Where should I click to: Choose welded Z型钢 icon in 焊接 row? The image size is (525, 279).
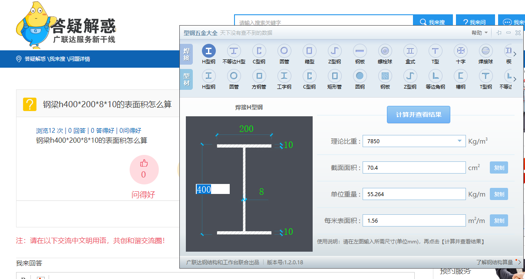334,51
